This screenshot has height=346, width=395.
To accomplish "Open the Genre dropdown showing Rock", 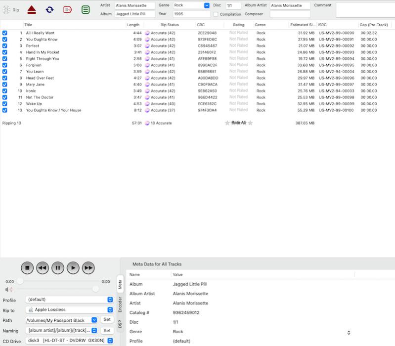I will click(x=206, y=5).
